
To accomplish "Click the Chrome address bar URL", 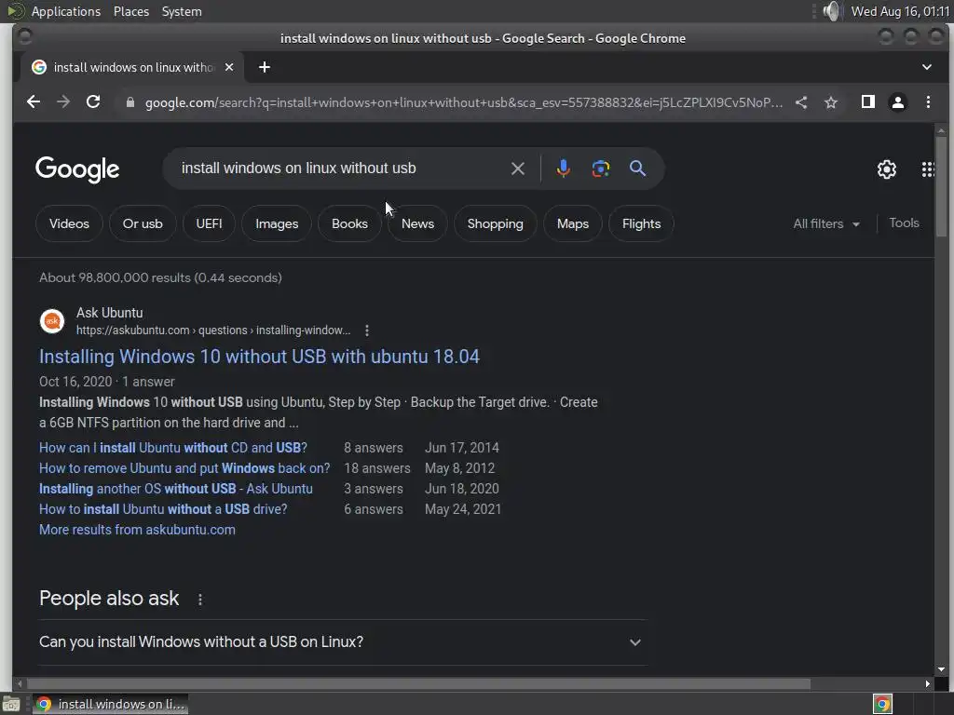I will point(464,102).
